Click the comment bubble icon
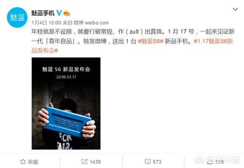 tap(148, 162)
